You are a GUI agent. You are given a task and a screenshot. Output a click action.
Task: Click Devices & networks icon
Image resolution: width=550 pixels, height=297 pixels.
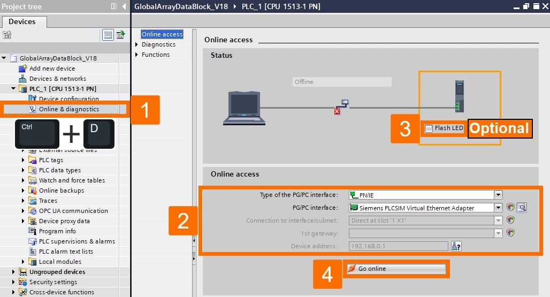coord(22,79)
